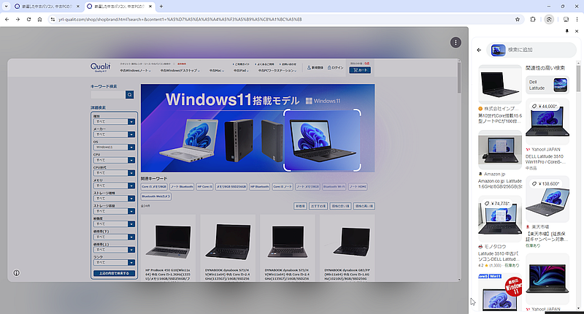Close the Lens side panel
Screen dimensions: 584x314
pyautogui.click(x=577, y=31)
